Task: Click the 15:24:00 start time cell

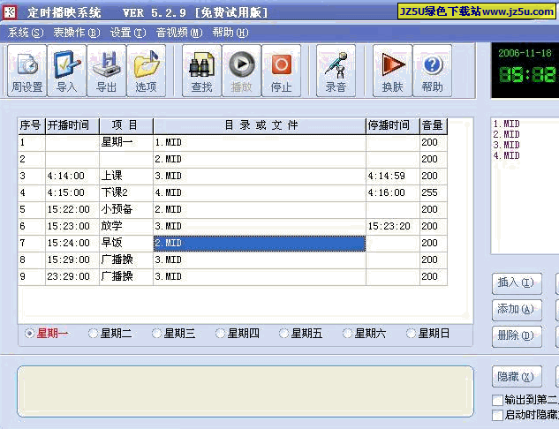Action: [72, 243]
